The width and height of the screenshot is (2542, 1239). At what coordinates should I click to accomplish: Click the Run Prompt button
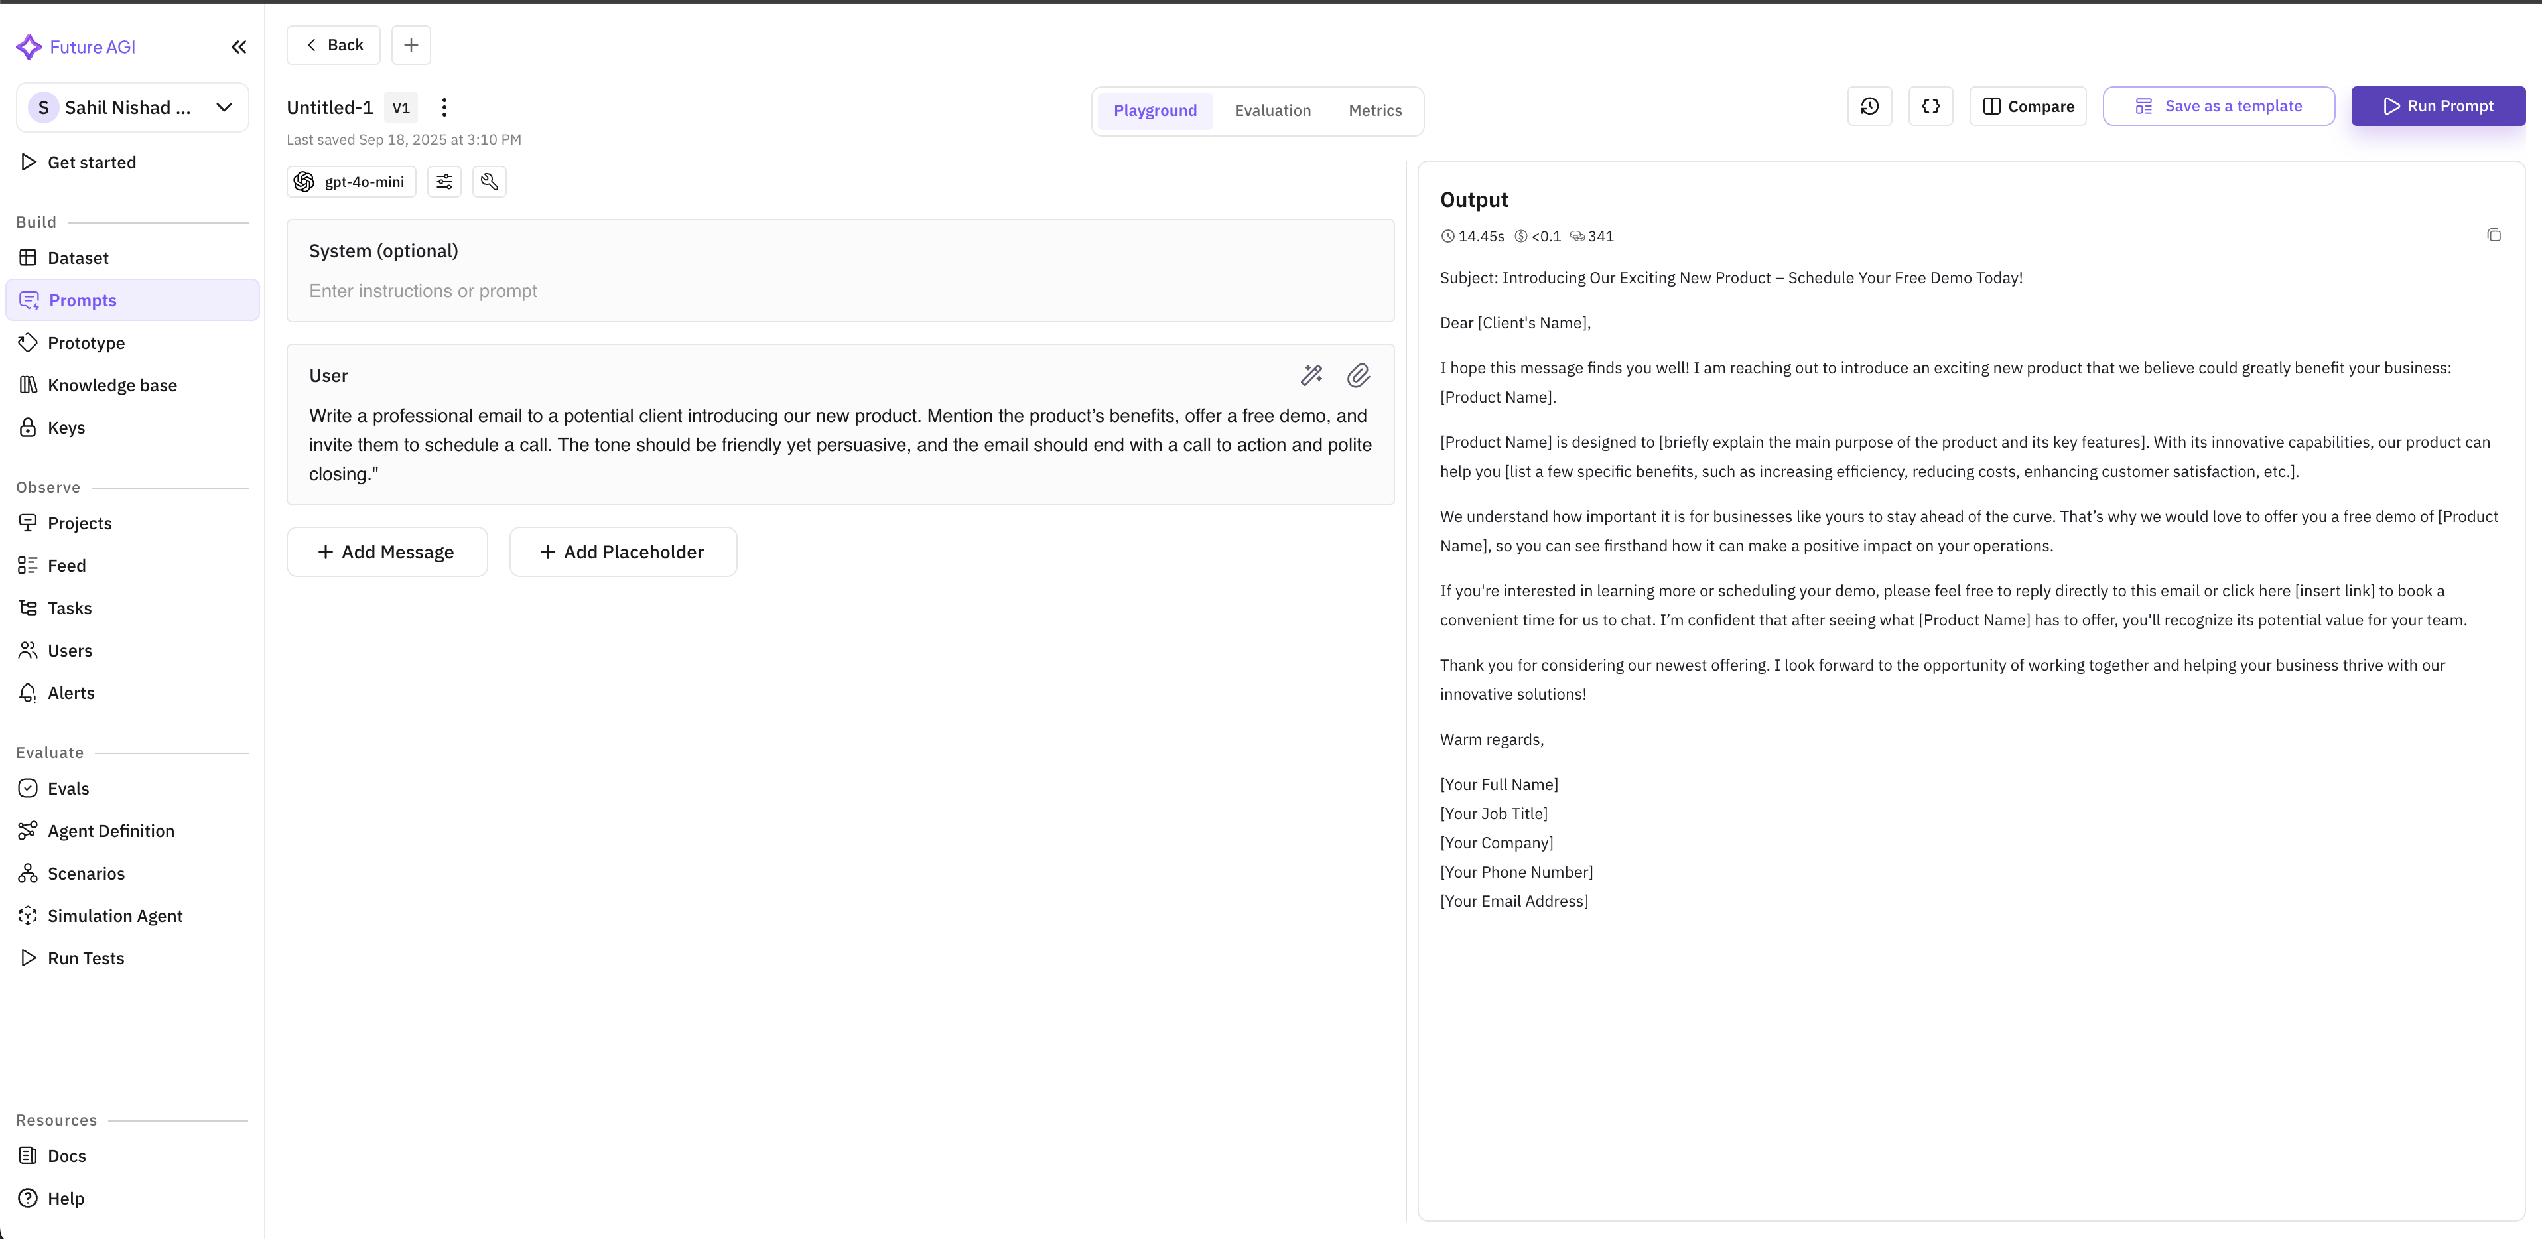(x=2437, y=107)
